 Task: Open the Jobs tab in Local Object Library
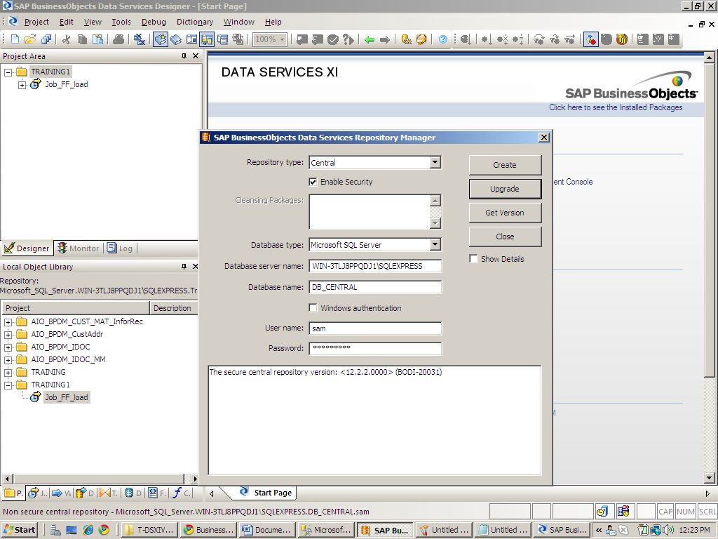tap(37, 493)
